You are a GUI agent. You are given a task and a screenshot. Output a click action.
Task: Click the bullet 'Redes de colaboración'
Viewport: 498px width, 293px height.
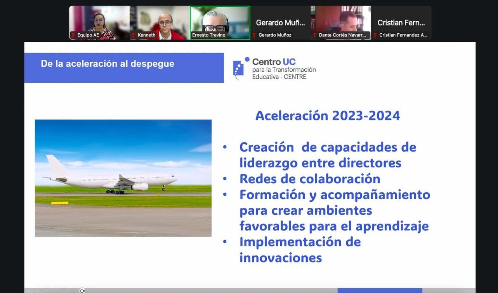pos(310,179)
